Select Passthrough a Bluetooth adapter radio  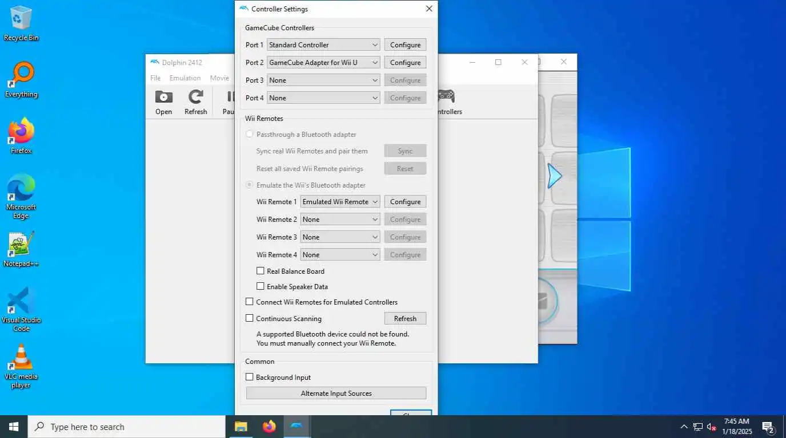coord(249,135)
